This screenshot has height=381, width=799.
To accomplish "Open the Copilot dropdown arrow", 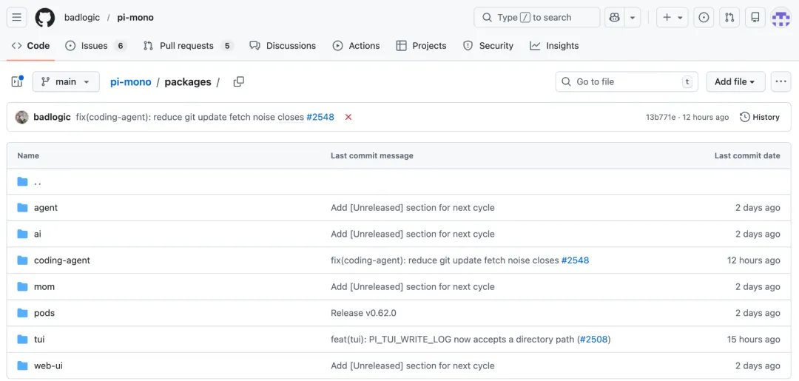I will click(x=633, y=17).
